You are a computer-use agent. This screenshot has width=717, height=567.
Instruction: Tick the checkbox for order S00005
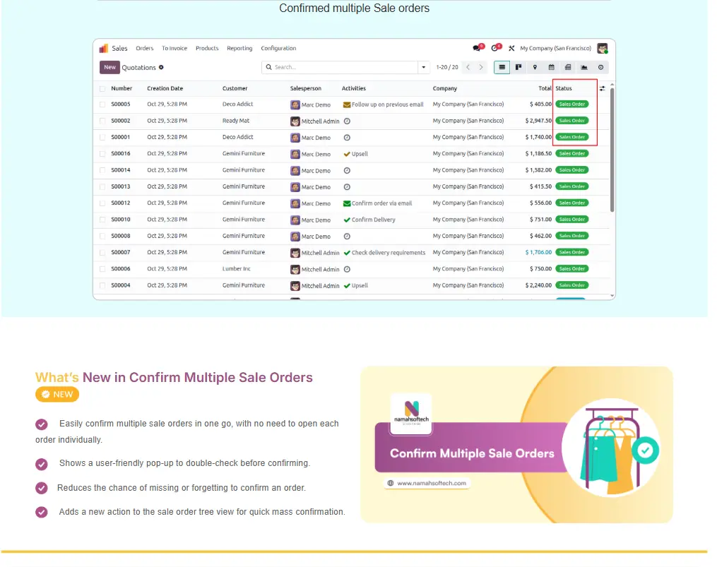tap(102, 105)
